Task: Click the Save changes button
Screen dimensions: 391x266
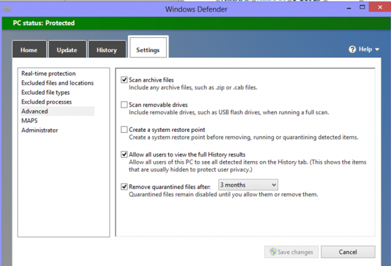Action: 291,252
